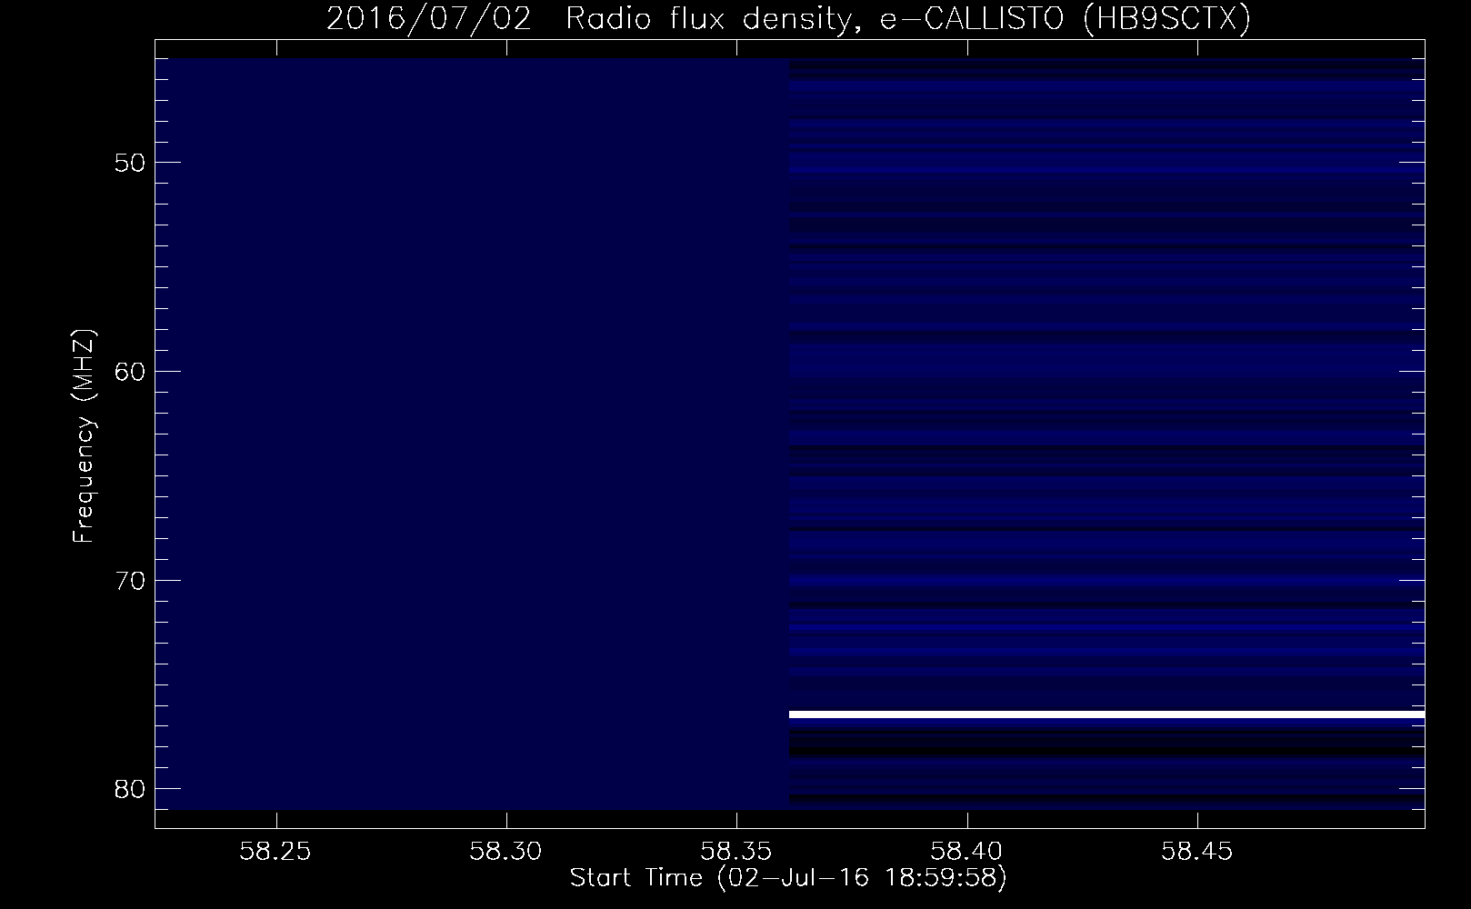Click the '58.25' time tick label
Viewport: 1471px width, 909px height.
coord(276,851)
